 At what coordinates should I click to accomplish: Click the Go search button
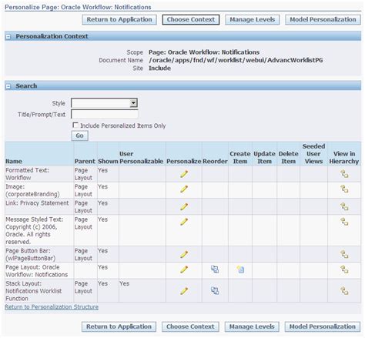point(79,136)
